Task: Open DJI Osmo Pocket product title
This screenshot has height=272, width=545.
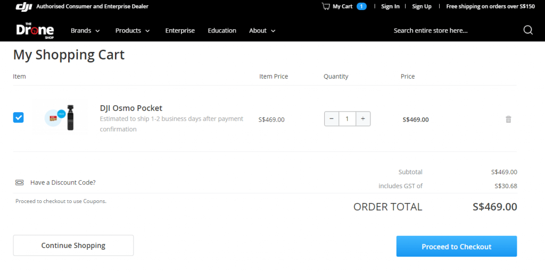Action: click(x=131, y=108)
